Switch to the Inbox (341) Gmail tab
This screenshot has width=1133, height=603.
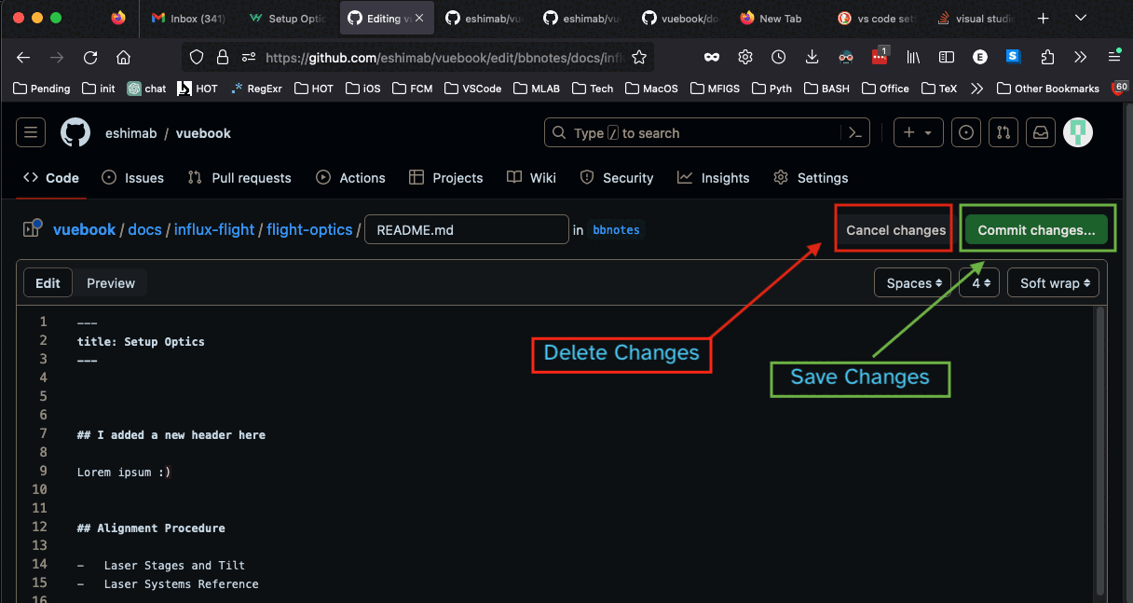(188, 18)
